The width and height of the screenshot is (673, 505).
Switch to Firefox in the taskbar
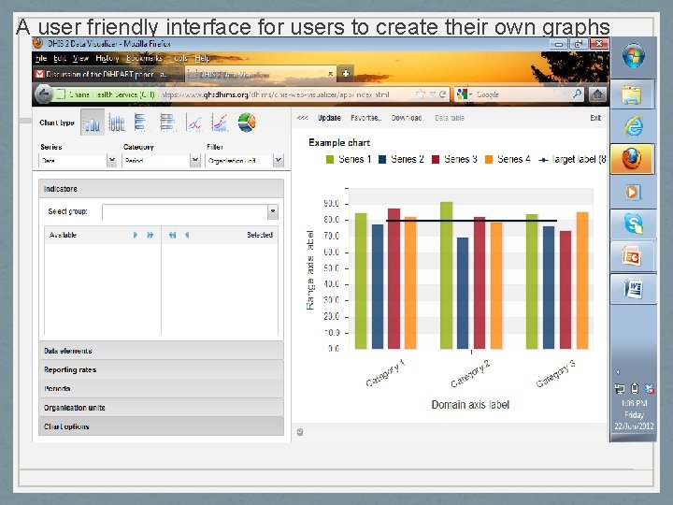(x=632, y=159)
